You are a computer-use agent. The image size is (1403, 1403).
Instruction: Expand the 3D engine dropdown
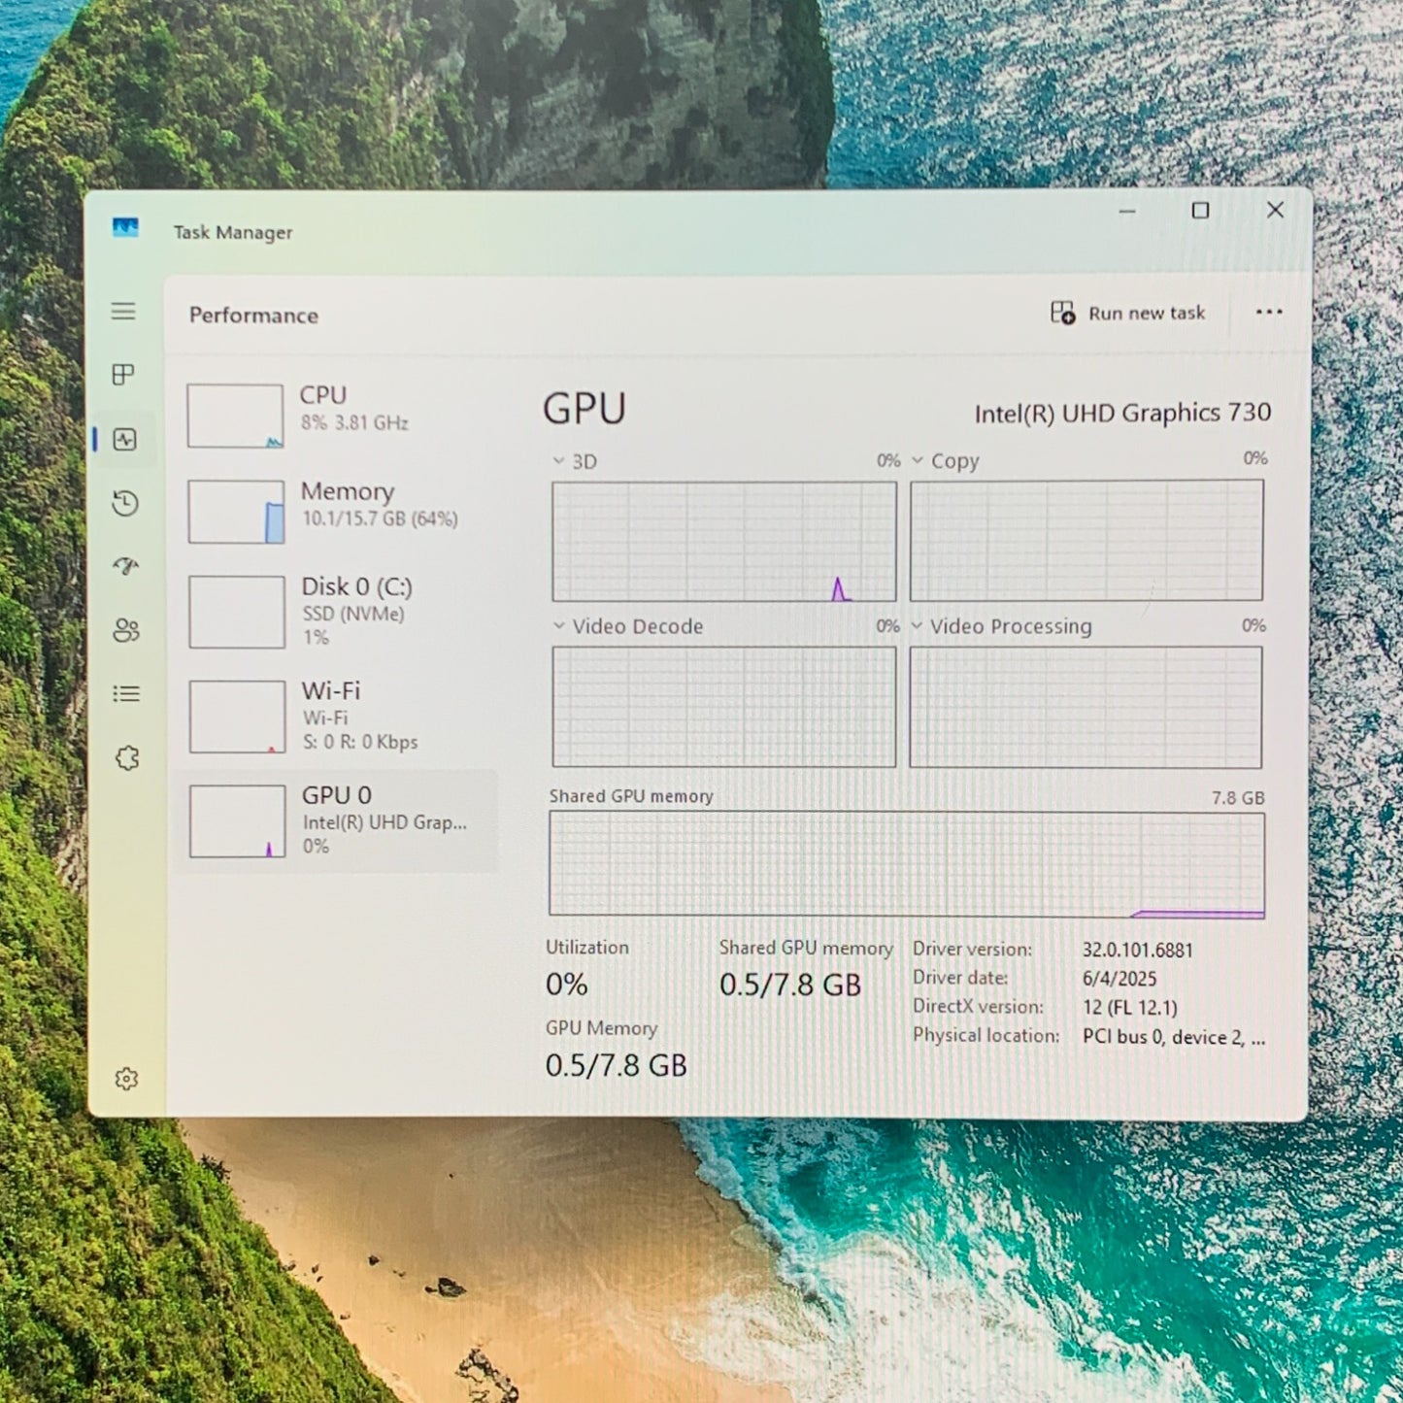click(x=559, y=461)
